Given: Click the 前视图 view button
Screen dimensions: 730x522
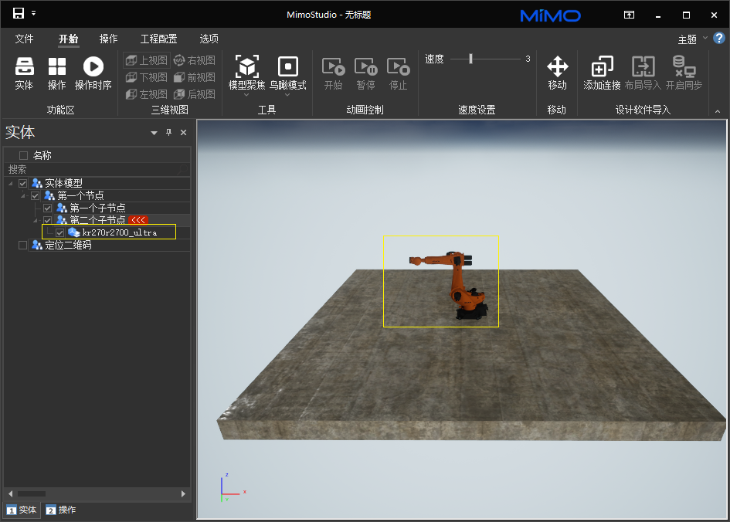Looking at the screenshot, I should pyautogui.click(x=194, y=77).
